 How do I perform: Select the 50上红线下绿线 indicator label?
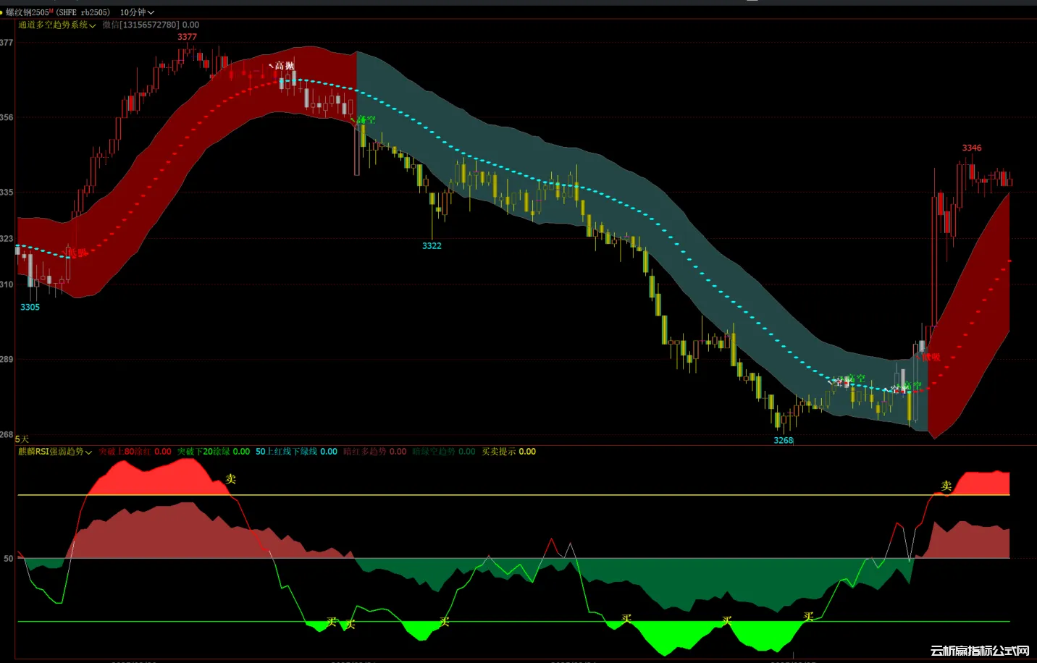(286, 452)
